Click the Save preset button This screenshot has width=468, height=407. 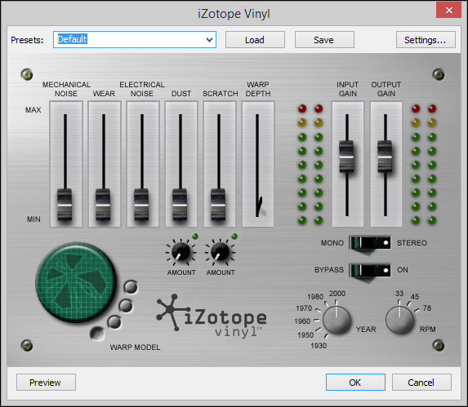tap(324, 40)
